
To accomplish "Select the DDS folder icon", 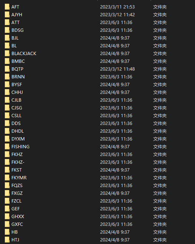I will (x=7, y=123).
